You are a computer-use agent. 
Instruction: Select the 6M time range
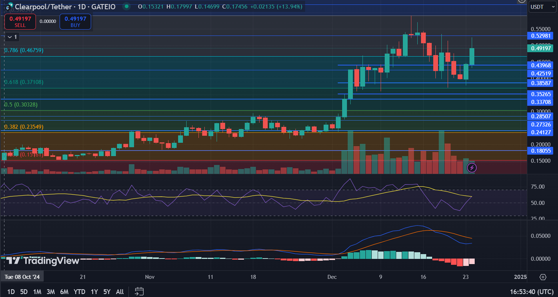[65, 291]
